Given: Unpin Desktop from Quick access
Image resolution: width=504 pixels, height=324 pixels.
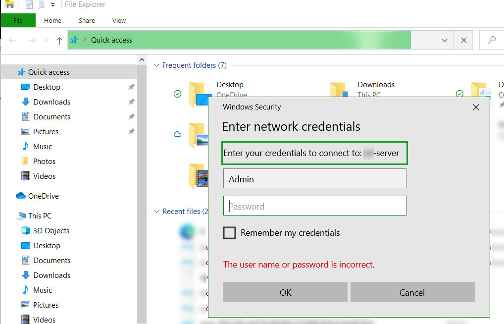Looking at the screenshot, I should (131, 87).
